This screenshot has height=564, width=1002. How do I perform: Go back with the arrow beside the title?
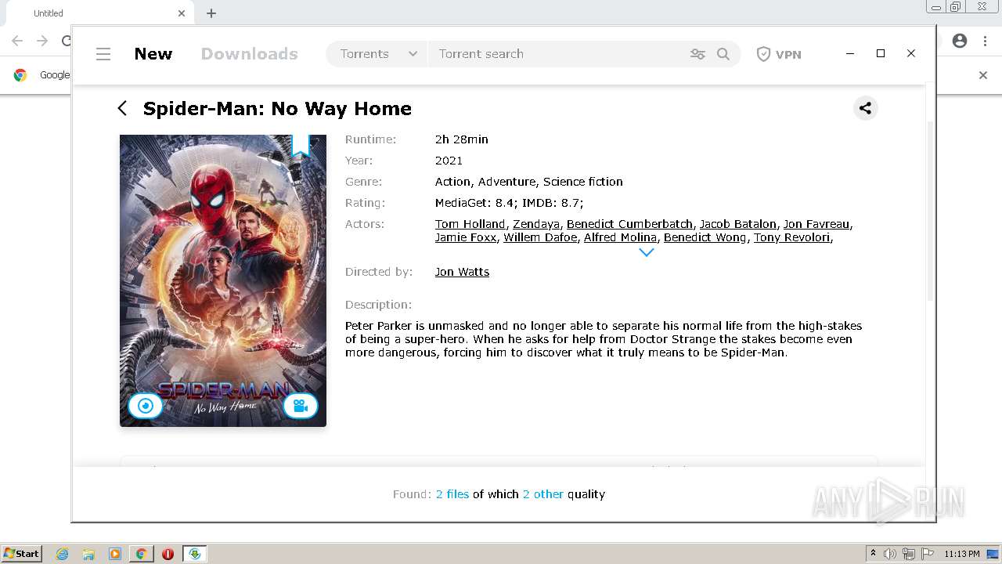click(x=122, y=108)
